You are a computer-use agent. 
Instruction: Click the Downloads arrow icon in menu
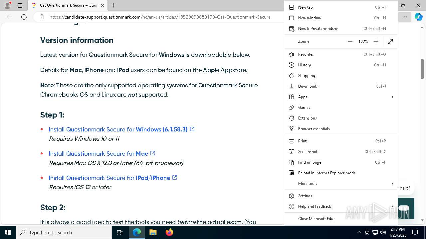[292, 86]
